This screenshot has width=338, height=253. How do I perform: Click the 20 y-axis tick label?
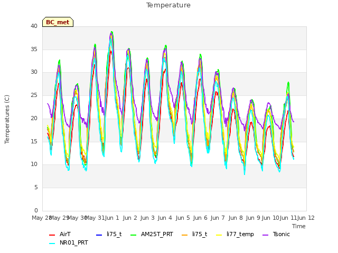[x=34, y=118]
